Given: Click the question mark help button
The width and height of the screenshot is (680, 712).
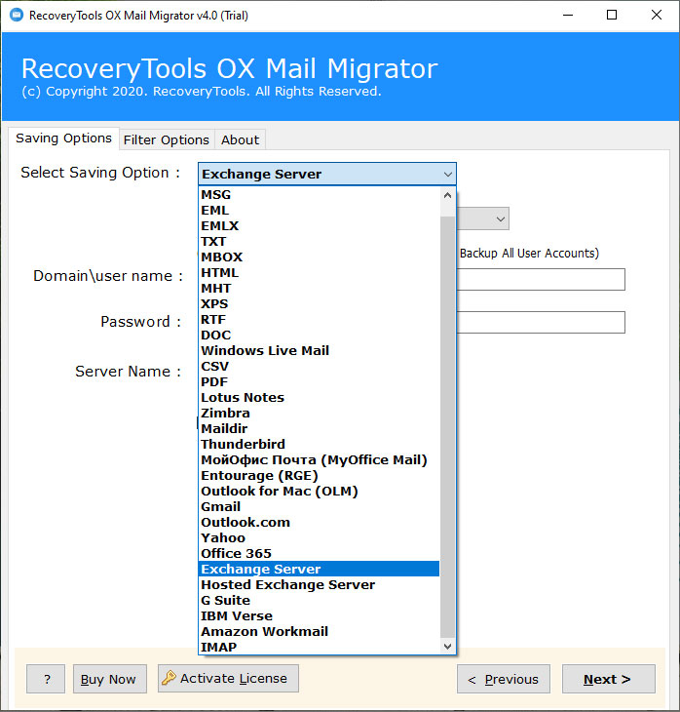Looking at the screenshot, I should pyautogui.click(x=46, y=679).
